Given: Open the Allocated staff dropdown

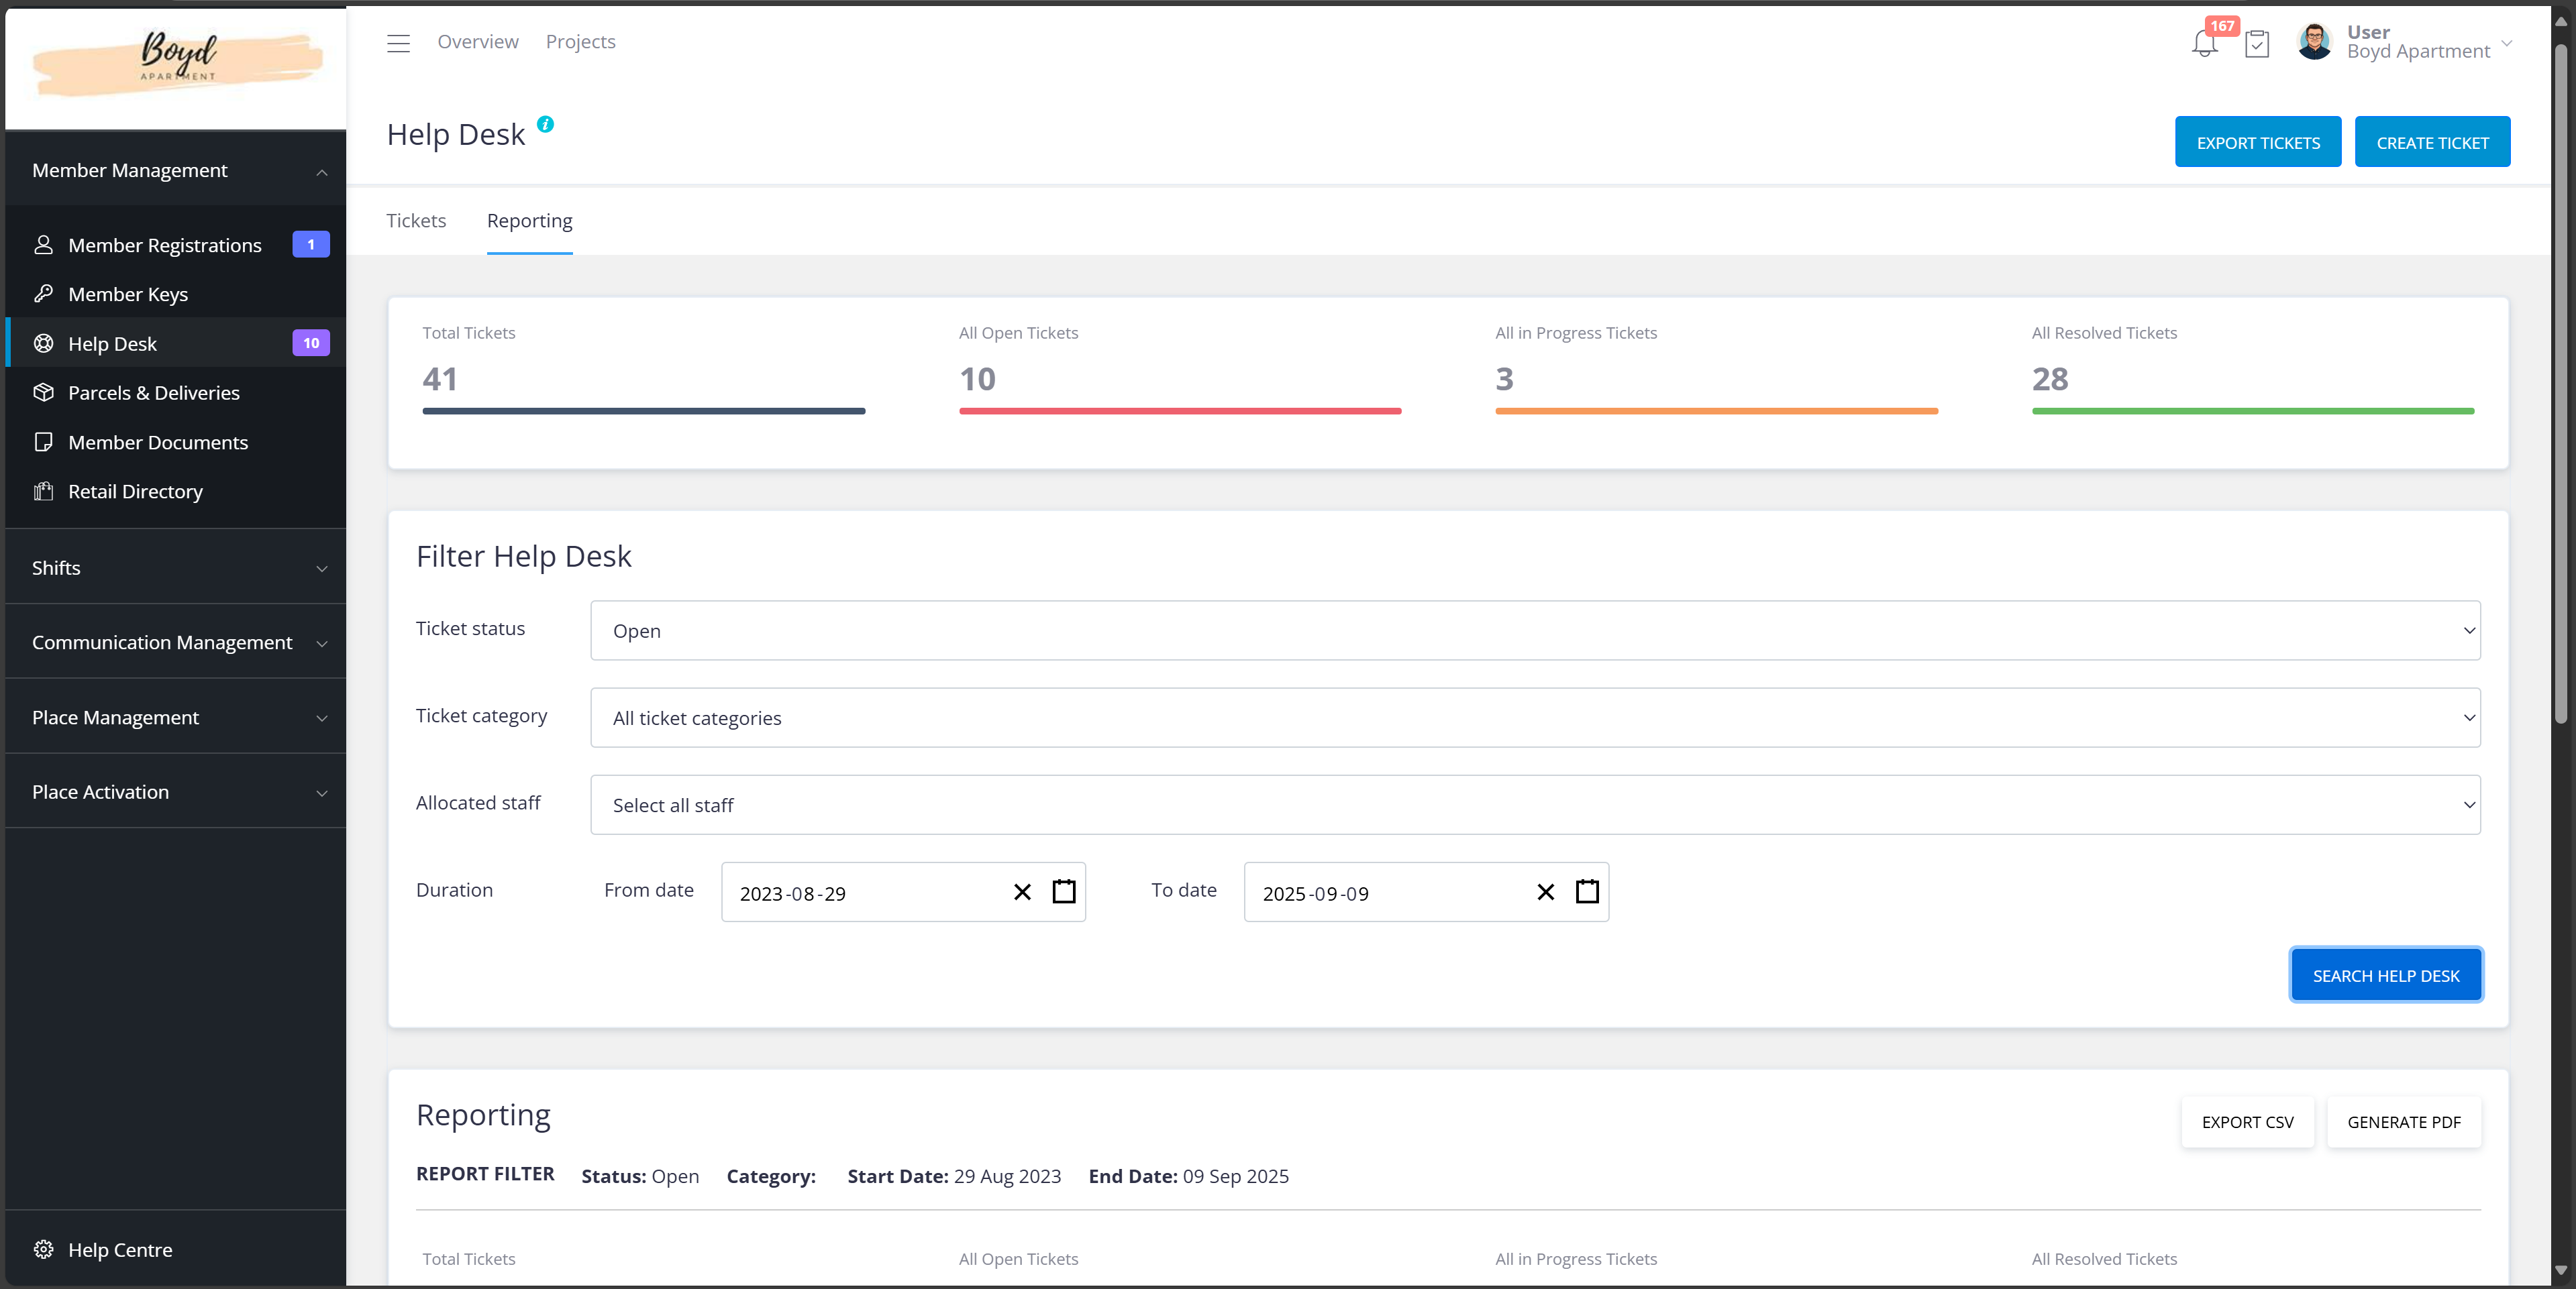Looking at the screenshot, I should click(1535, 804).
